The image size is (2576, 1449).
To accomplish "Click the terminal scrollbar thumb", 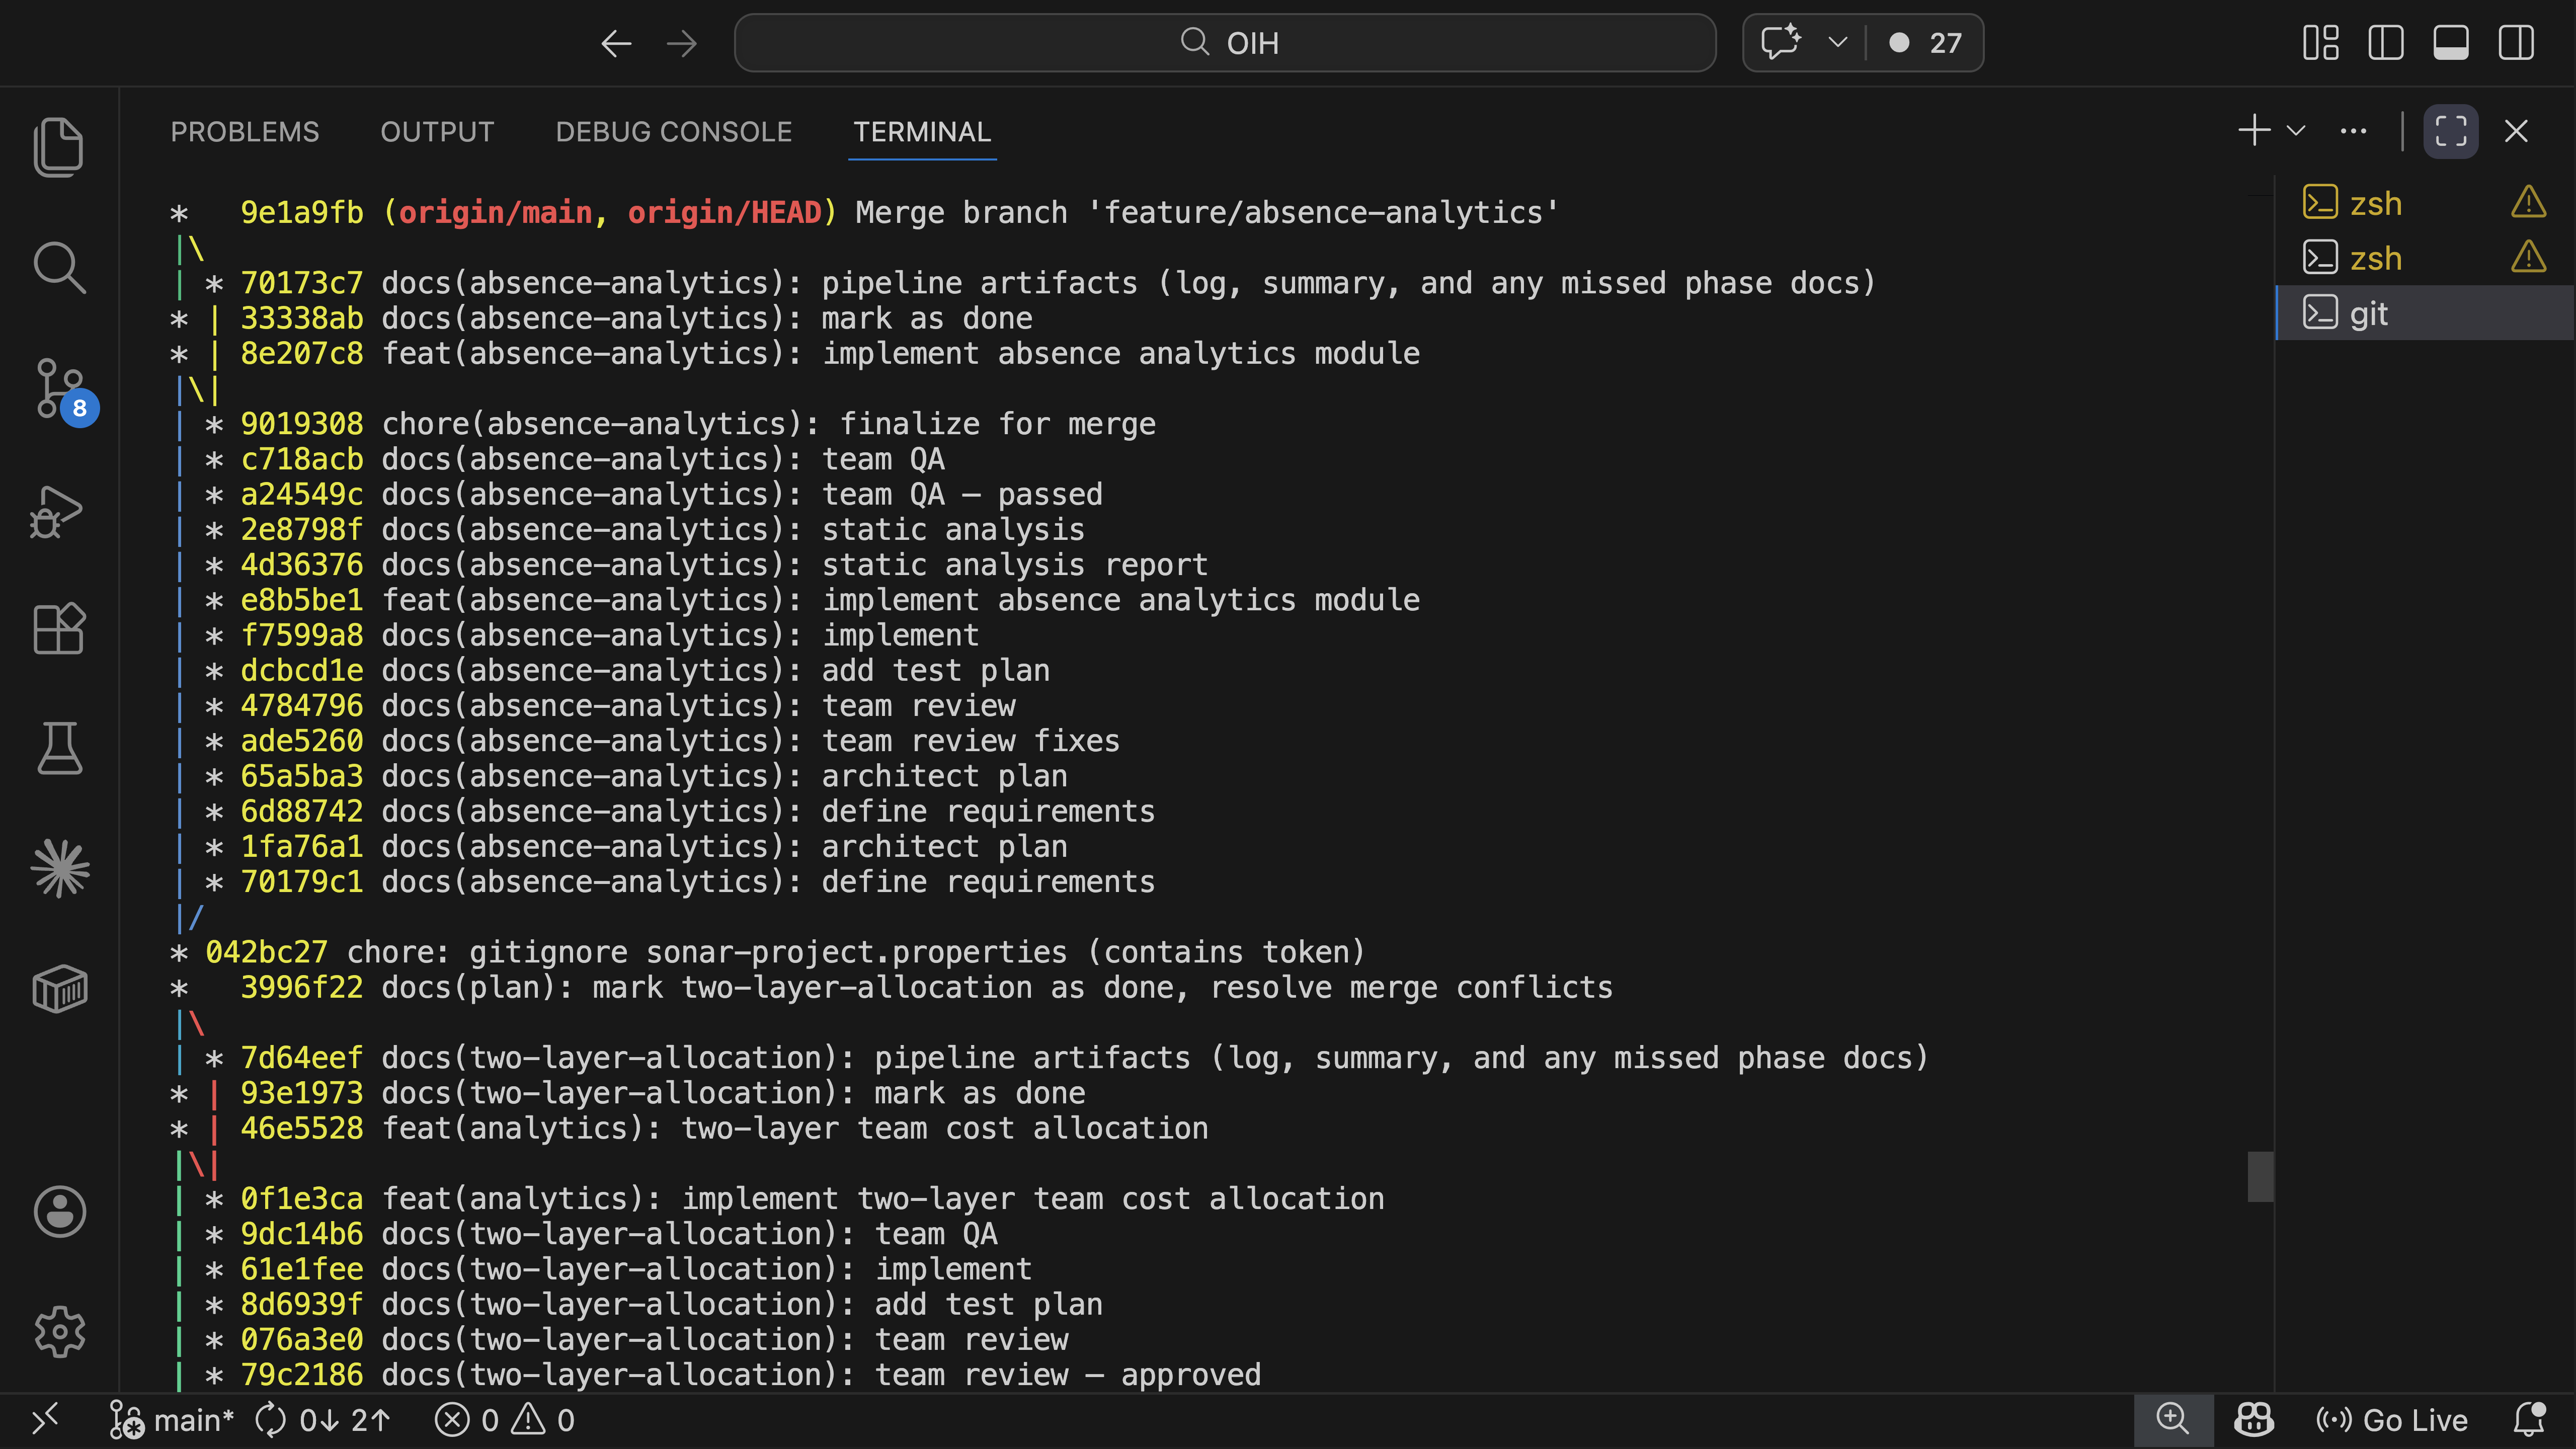I will click(x=2260, y=1176).
